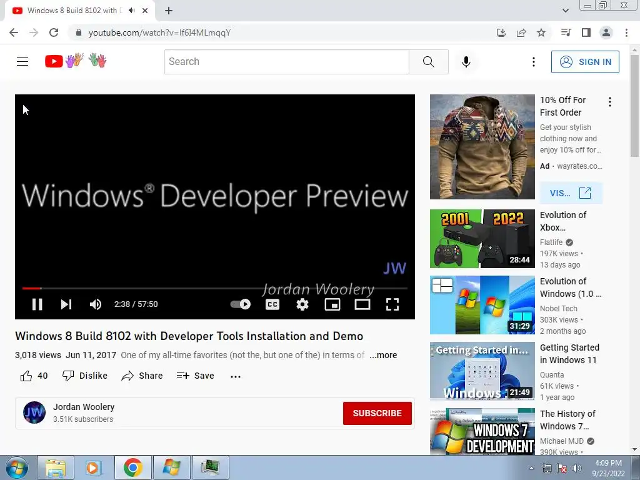640x480 pixels.
Task: Focus the YouTube search box
Action: tap(286, 62)
